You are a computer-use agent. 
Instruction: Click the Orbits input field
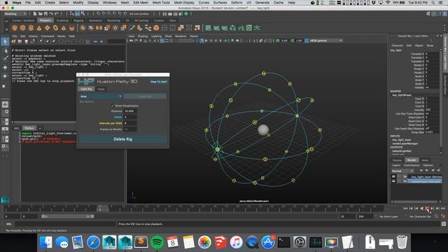[130, 117]
